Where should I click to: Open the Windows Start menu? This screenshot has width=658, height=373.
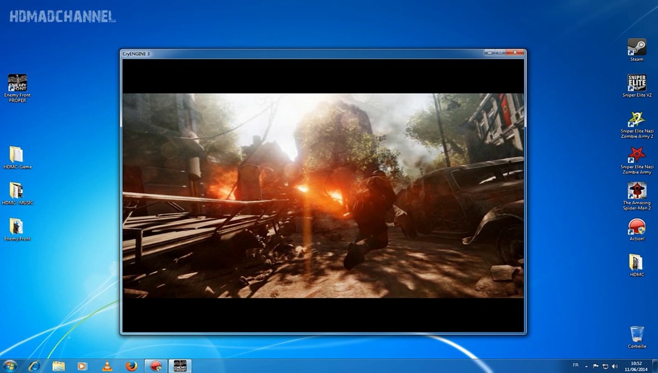[10, 366]
